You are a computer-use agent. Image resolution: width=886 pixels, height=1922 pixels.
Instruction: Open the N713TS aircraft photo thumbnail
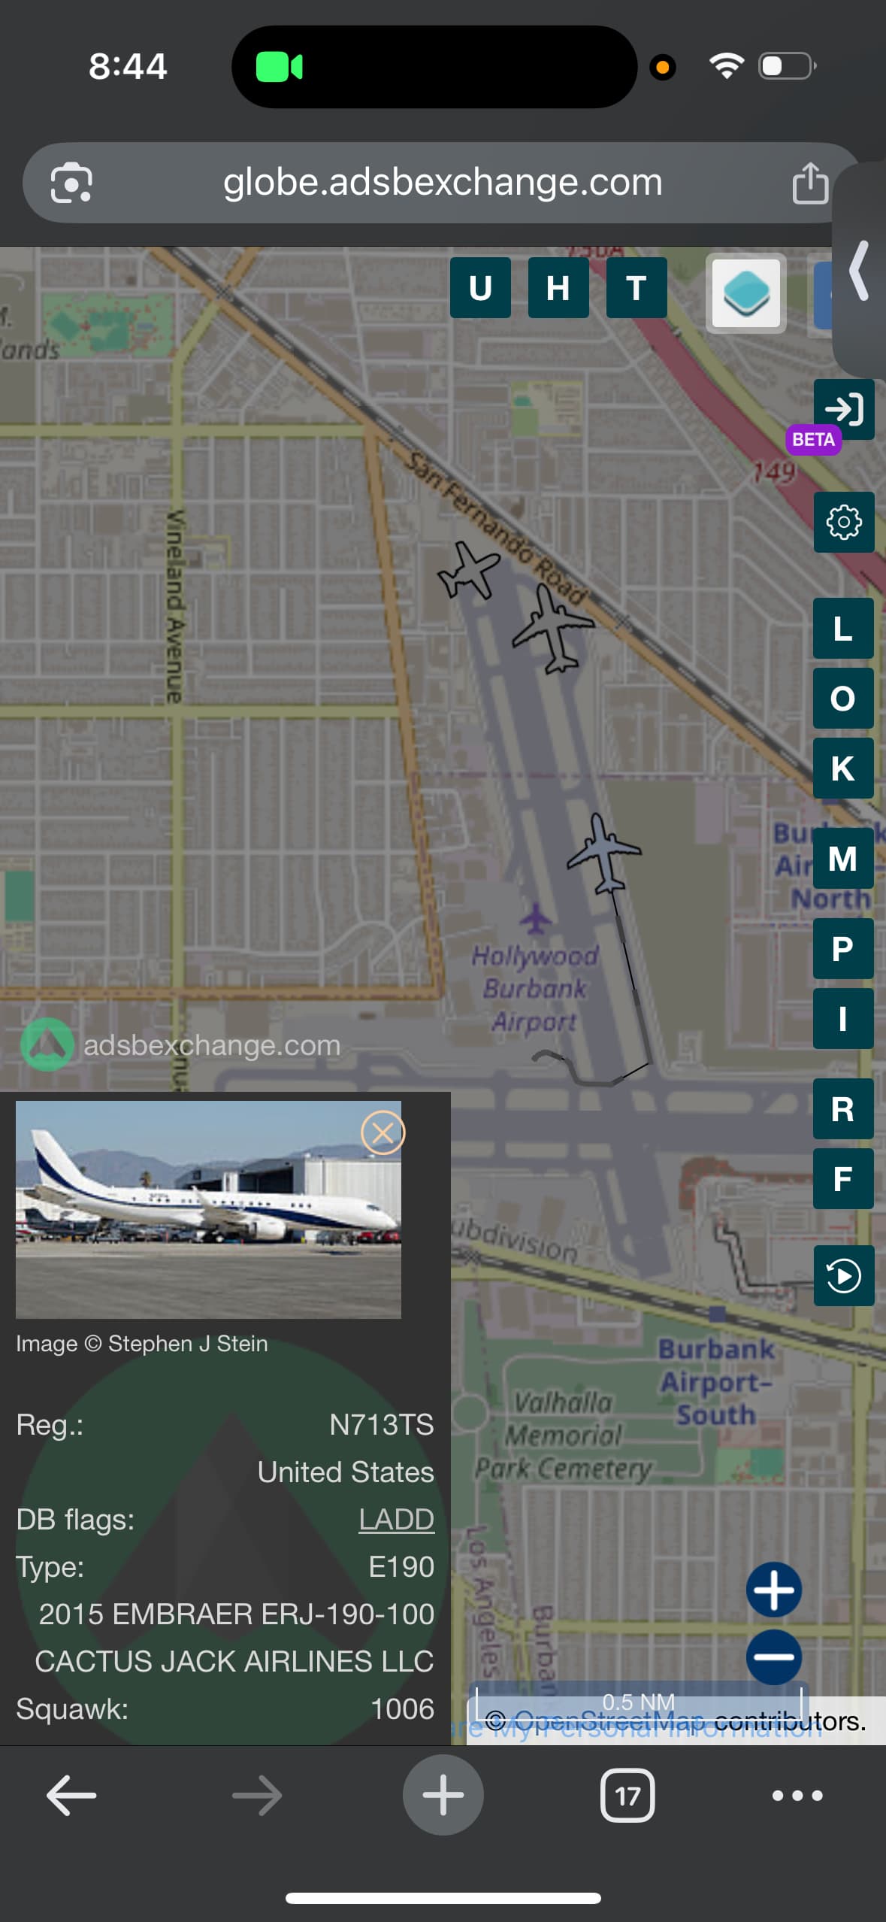(x=208, y=1210)
